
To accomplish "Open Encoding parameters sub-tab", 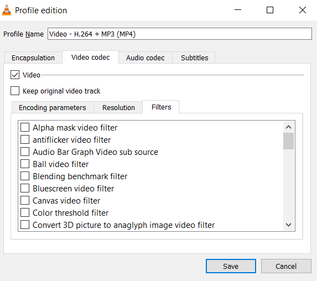I will [x=53, y=107].
